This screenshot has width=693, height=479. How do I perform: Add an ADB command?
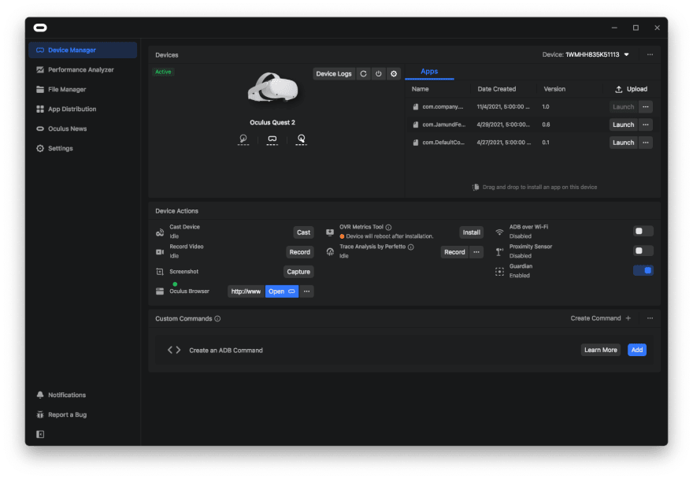click(637, 350)
